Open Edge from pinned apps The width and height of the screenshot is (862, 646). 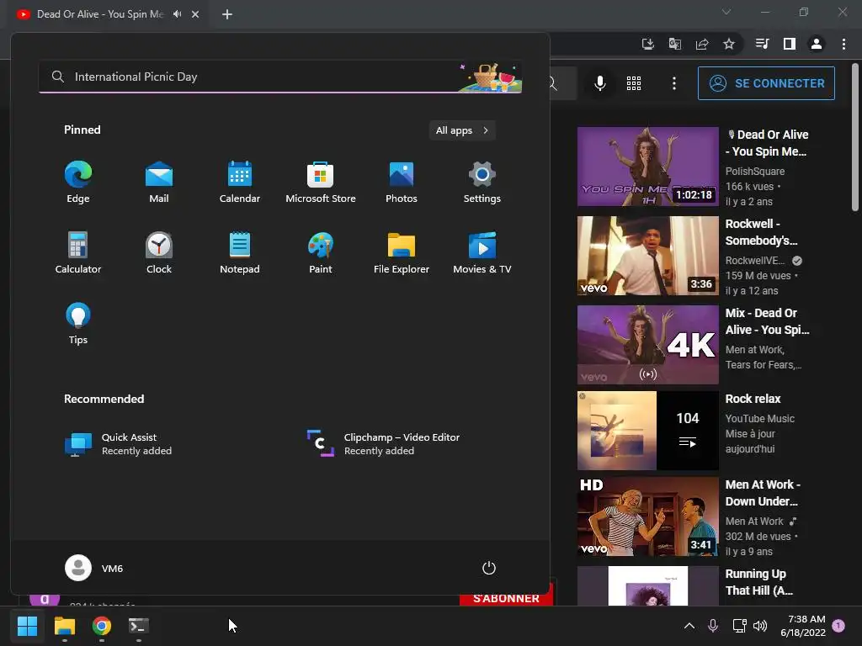(x=78, y=183)
